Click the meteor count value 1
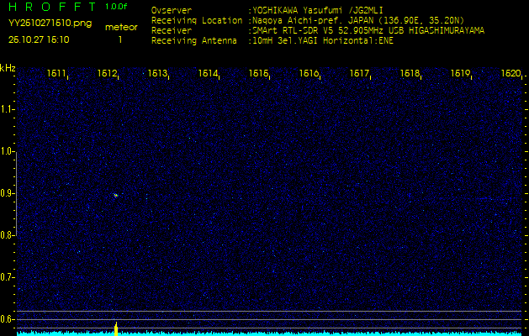Viewport: 529px width, 336px height. pos(119,39)
